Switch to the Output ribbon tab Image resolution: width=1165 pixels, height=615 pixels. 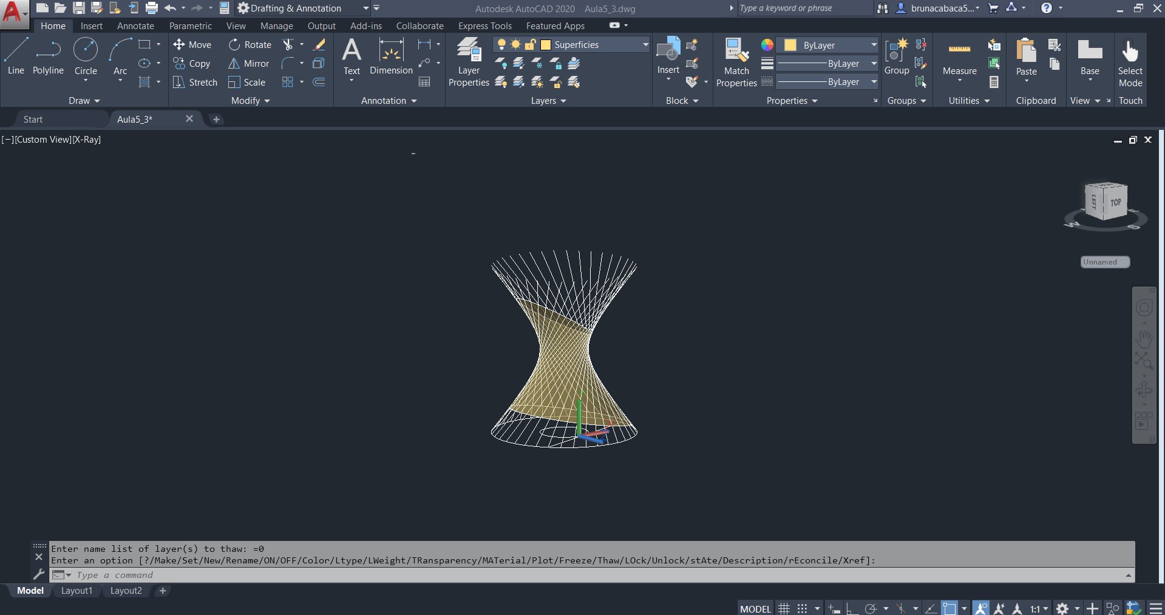(x=321, y=25)
